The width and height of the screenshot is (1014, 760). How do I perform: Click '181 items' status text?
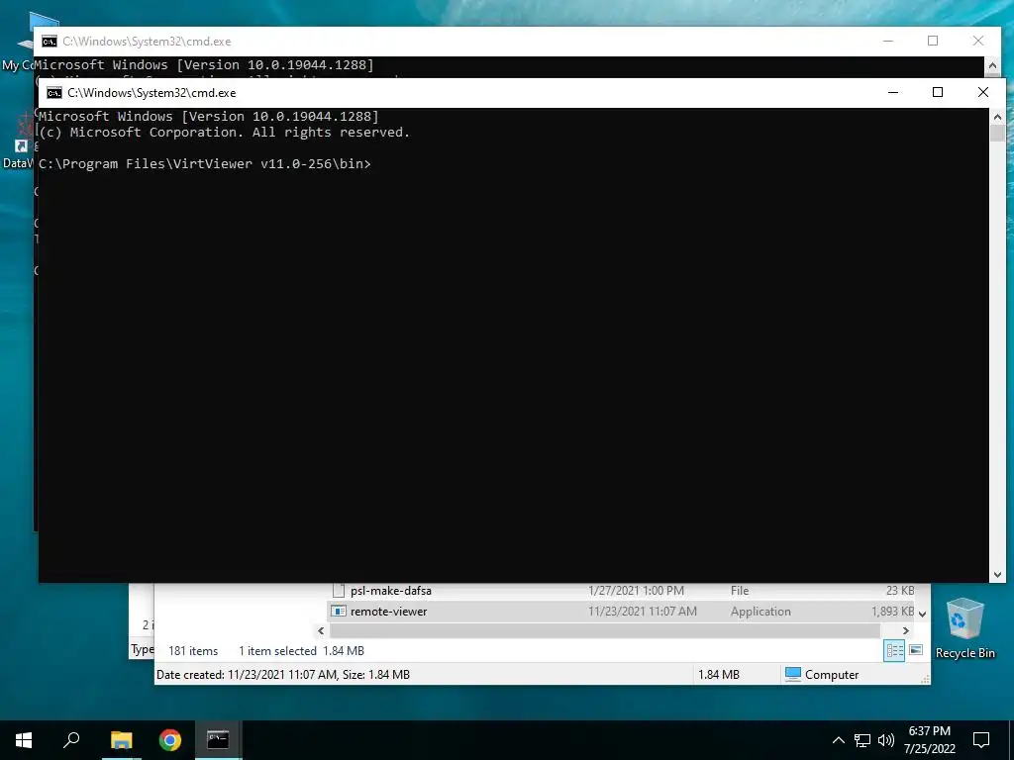click(193, 651)
